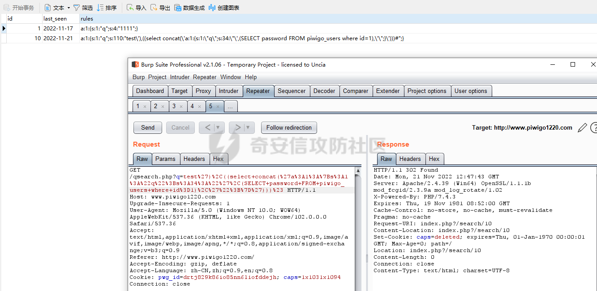Click the Burp Suite logo in the title bar
The height and width of the screenshot is (291, 597).
tap(135, 64)
